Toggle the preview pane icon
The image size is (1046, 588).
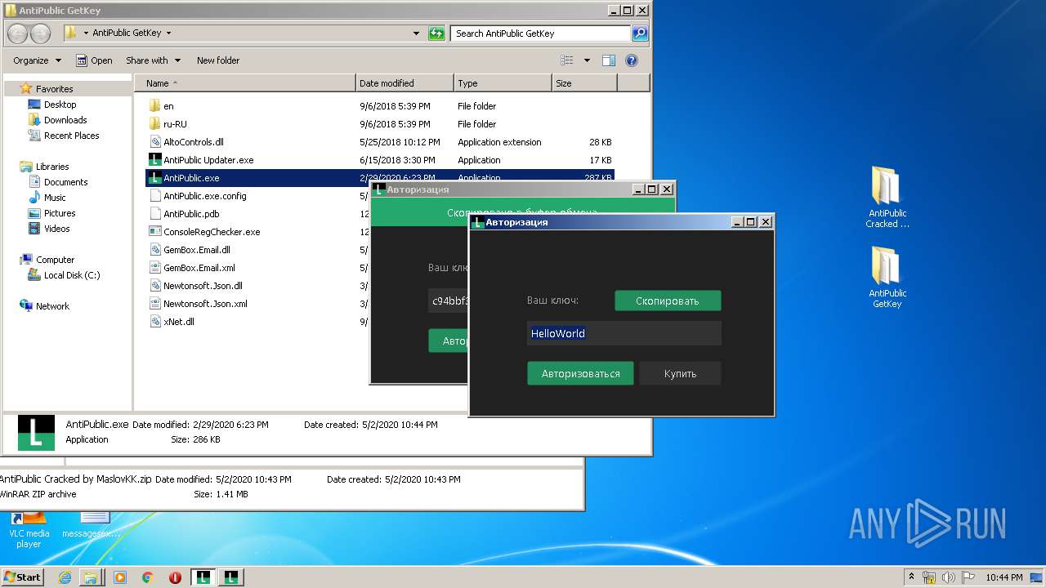[609, 60]
